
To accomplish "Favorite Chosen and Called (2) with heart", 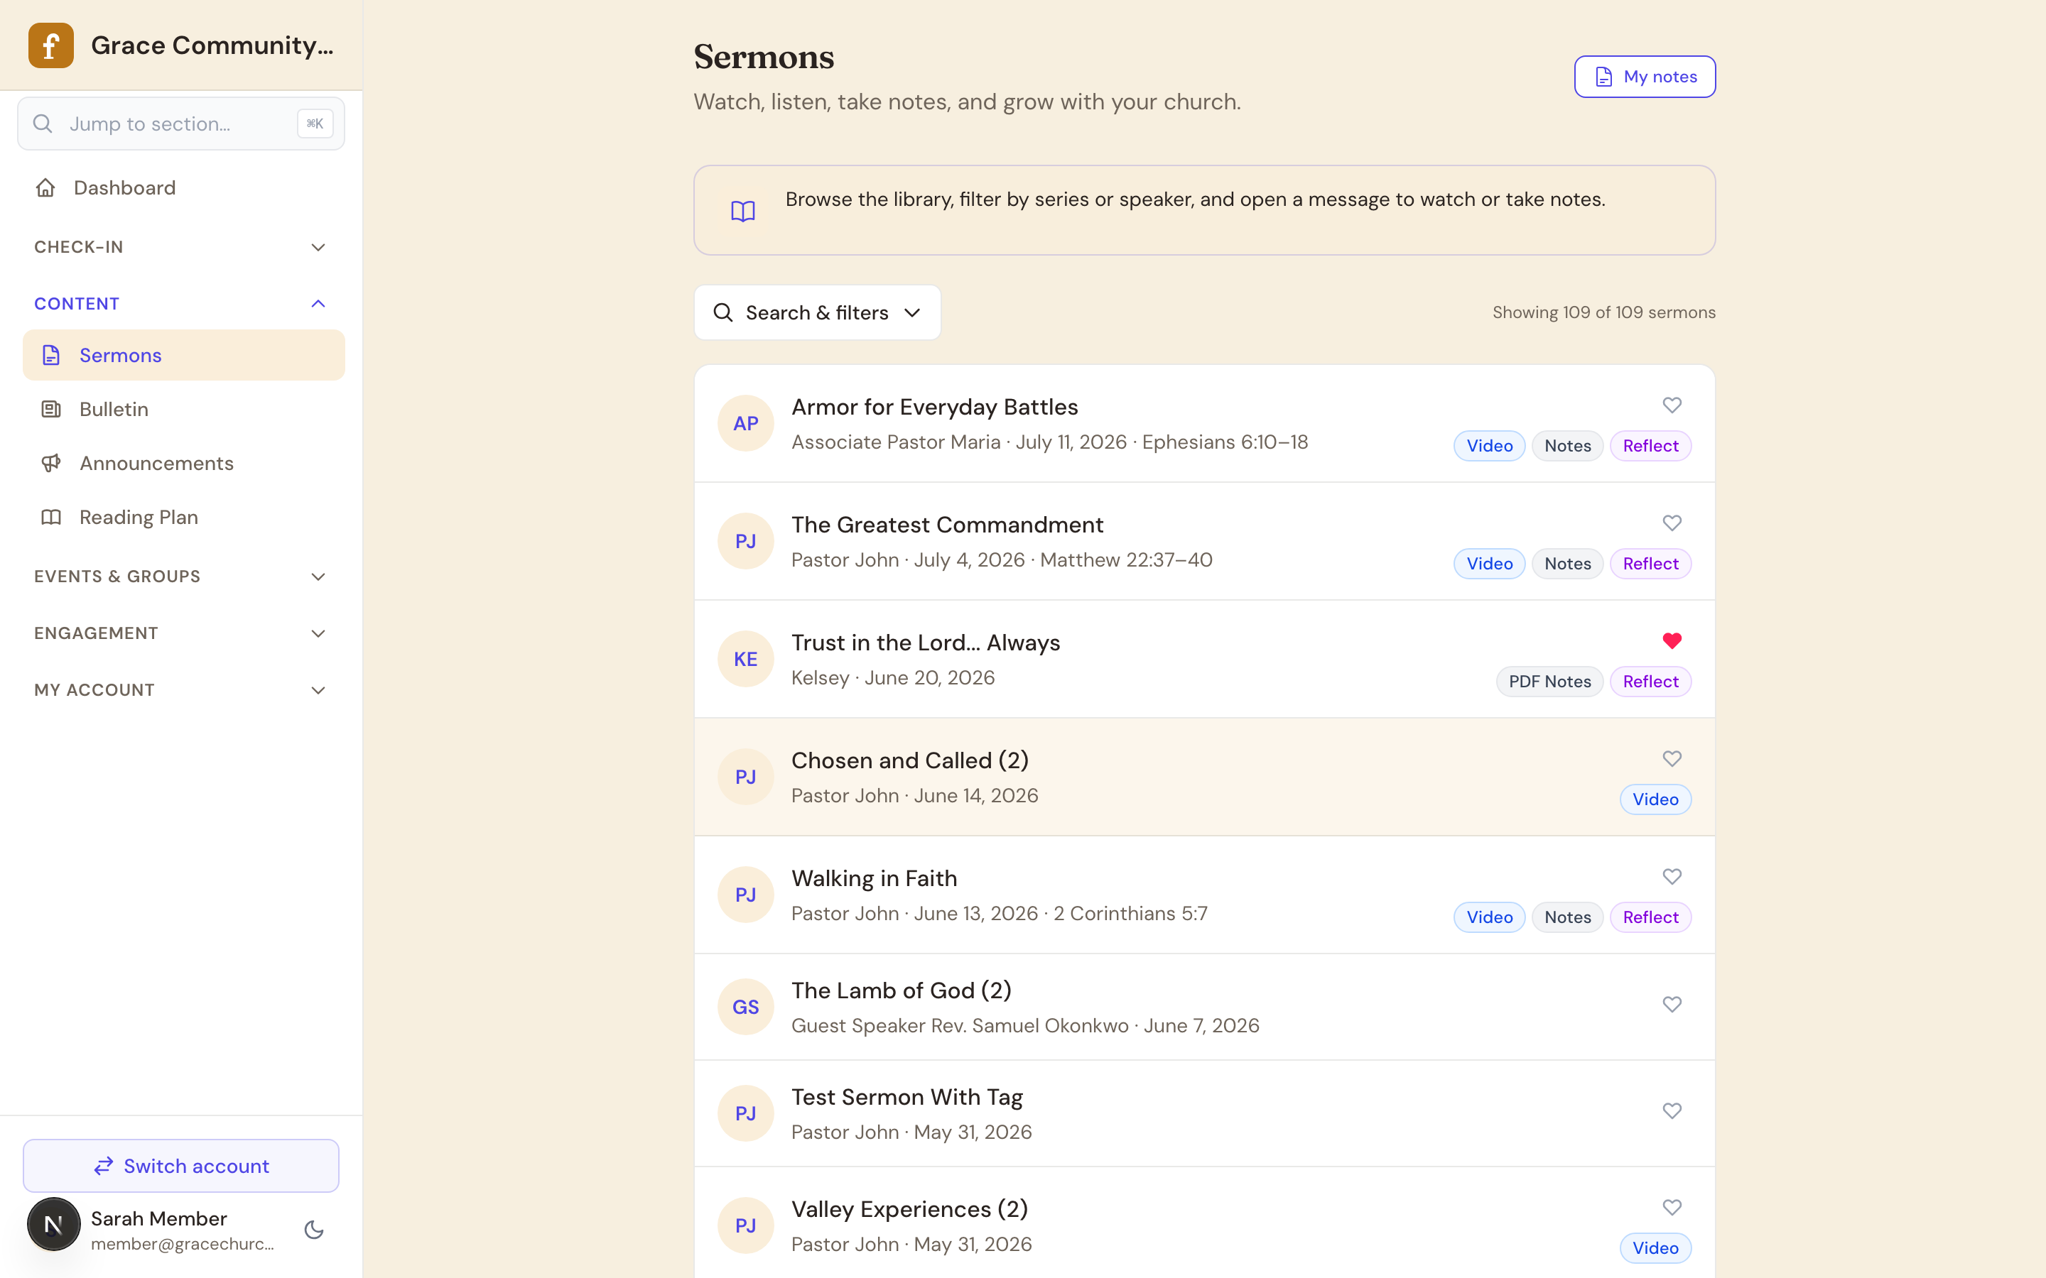I will point(1672,758).
